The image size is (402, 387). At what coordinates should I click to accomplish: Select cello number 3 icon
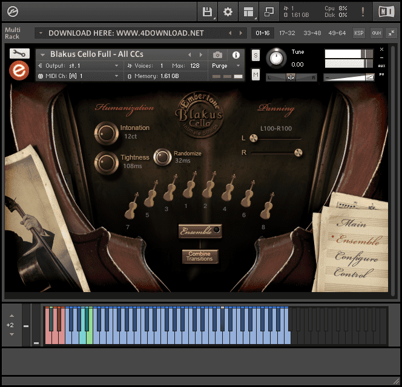(x=171, y=187)
